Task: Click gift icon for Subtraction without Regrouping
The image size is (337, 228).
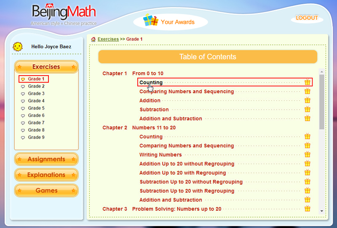Action: click(x=308, y=181)
